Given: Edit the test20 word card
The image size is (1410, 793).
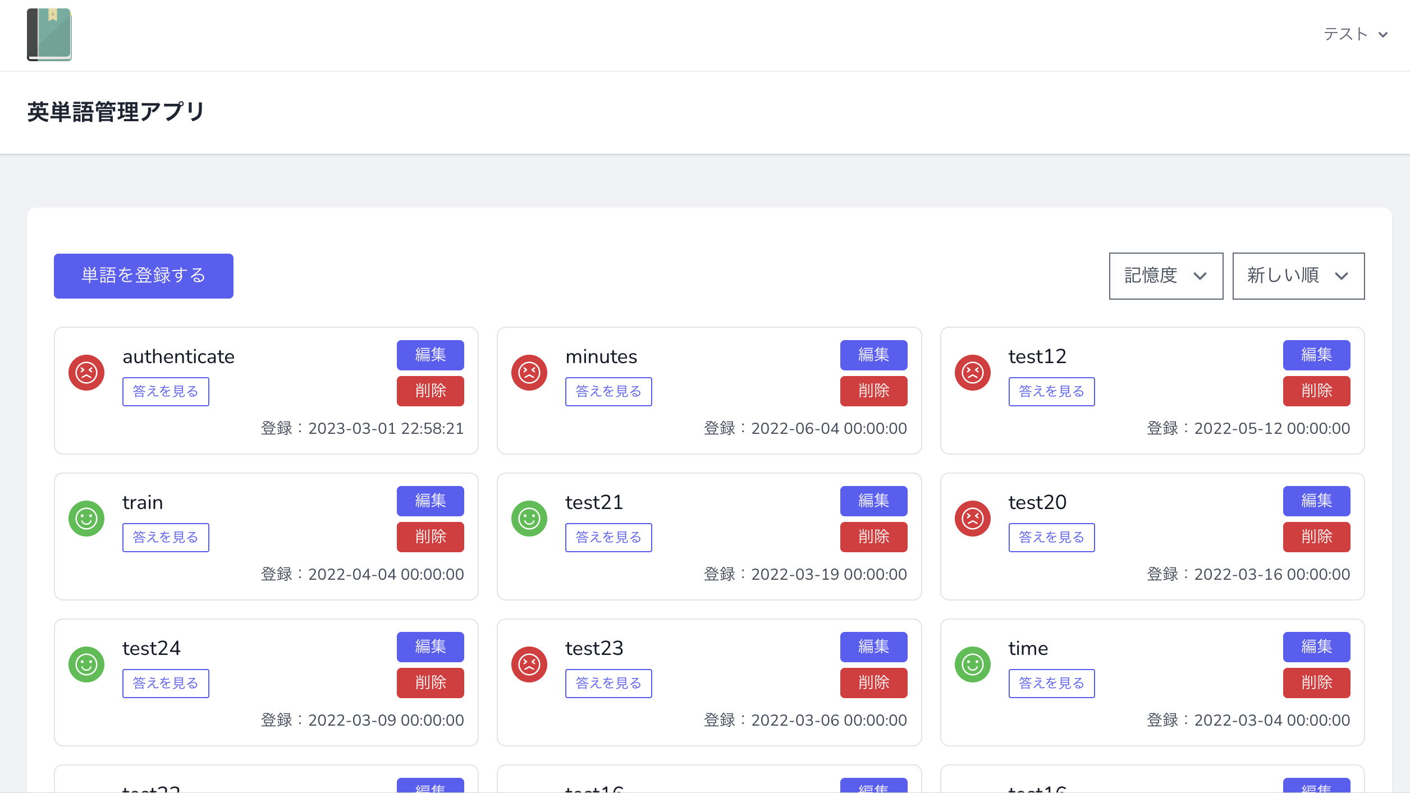Looking at the screenshot, I should pyautogui.click(x=1317, y=501).
